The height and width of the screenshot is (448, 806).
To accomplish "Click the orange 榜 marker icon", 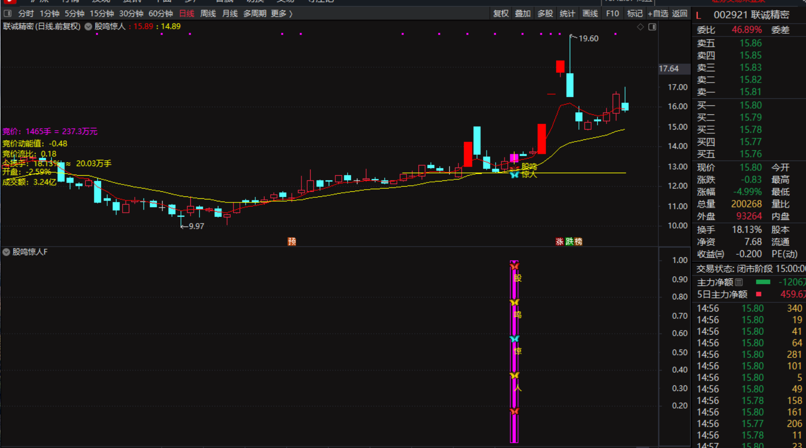I will [578, 241].
